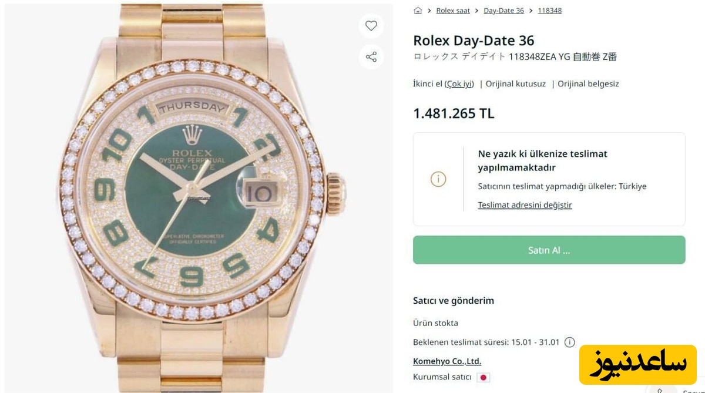Click the 1.481.265 TL price text
705x393 pixels.
coord(454,113)
